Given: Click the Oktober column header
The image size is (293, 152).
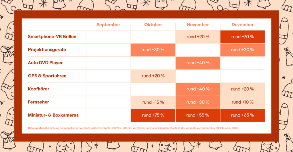Looking at the screenshot, I should click(x=153, y=25).
